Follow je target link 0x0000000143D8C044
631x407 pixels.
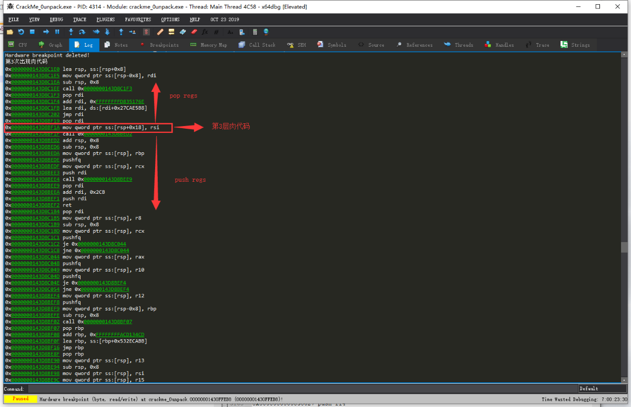point(102,244)
